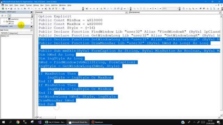The height and width of the screenshot is (125, 223).
Task: Click the Cut scissors icon
Action: pyautogui.click(x=15, y=9)
